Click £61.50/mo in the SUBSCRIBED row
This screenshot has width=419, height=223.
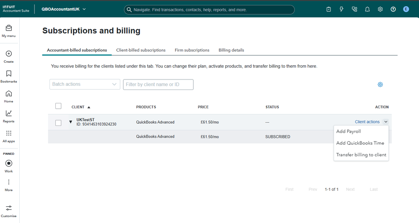[x=210, y=137]
